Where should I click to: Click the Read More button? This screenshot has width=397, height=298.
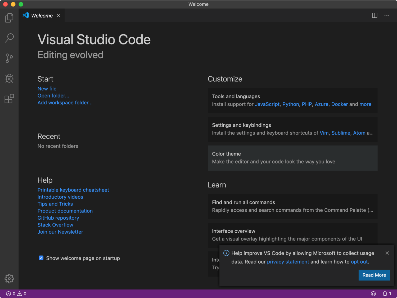pos(374,275)
